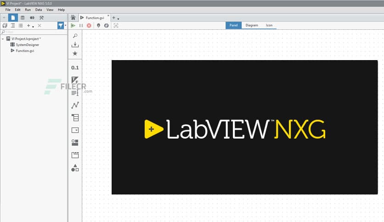Open the Numeric controls palette (0.1 icon)
384x222 pixels.
click(75, 67)
